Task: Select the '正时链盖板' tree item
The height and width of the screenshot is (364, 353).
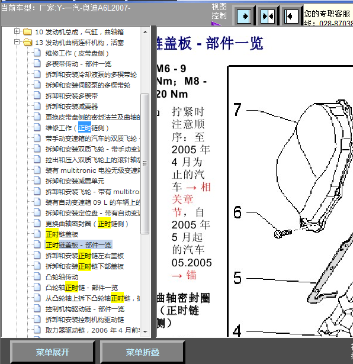Action: (62, 234)
